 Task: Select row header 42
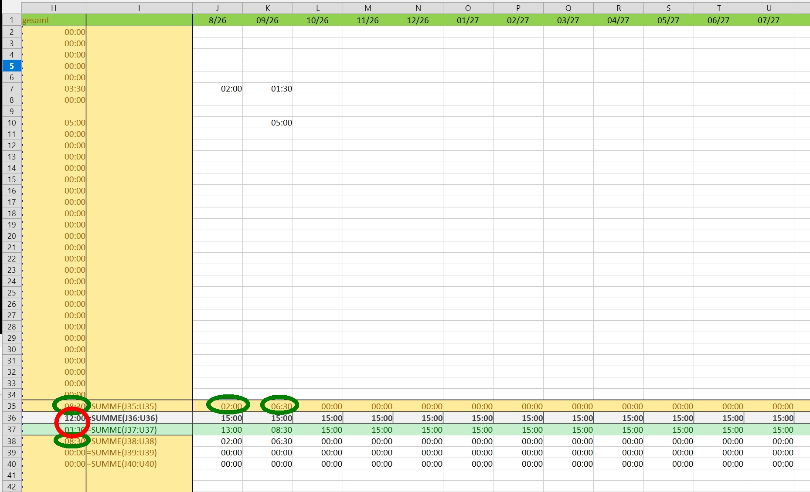12,486
